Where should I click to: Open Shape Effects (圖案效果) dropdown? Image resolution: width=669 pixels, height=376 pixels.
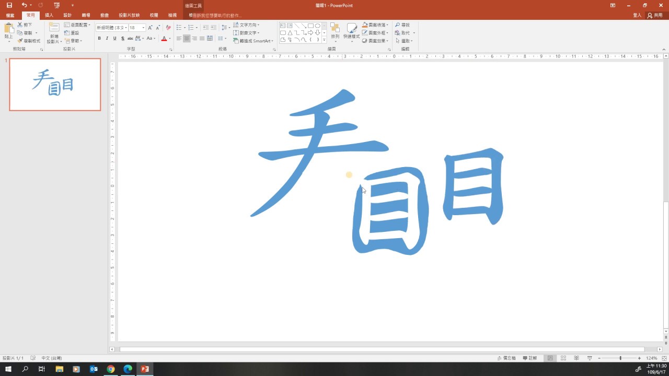tap(375, 41)
